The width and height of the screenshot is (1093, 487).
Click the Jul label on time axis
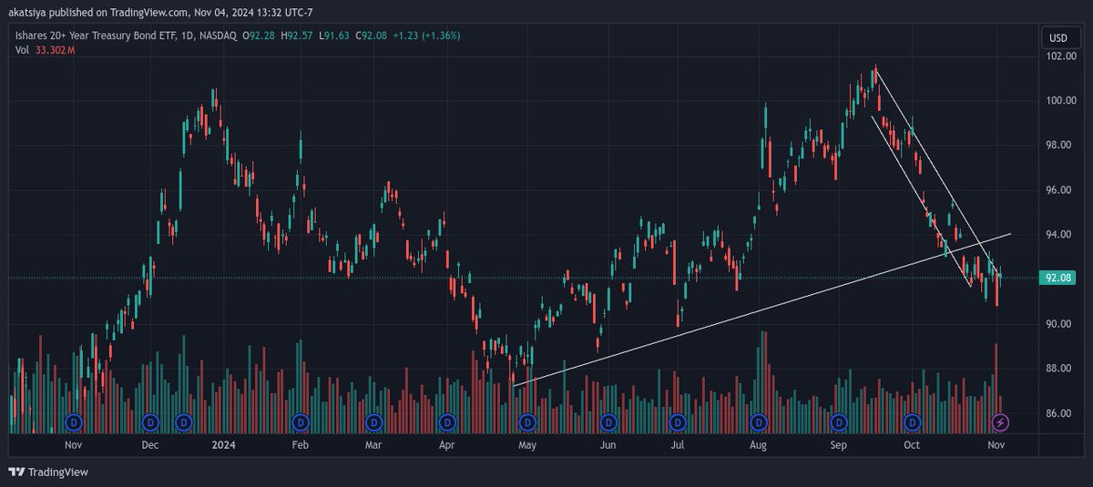(x=678, y=445)
